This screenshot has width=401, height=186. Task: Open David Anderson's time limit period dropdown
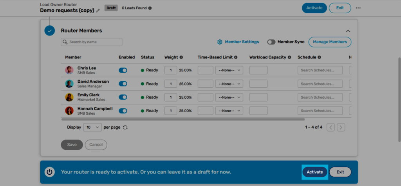(x=229, y=84)
